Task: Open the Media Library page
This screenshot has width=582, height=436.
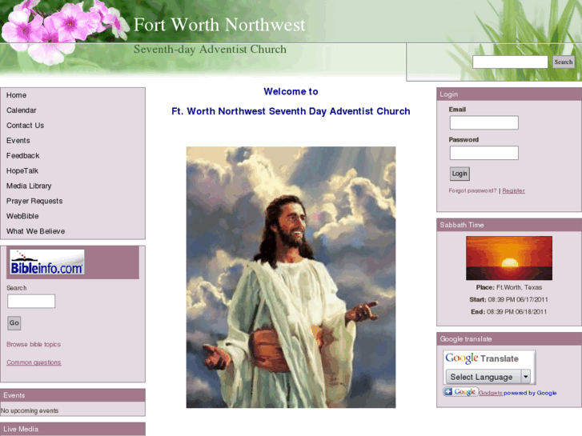Action: (x=29, y=186)
